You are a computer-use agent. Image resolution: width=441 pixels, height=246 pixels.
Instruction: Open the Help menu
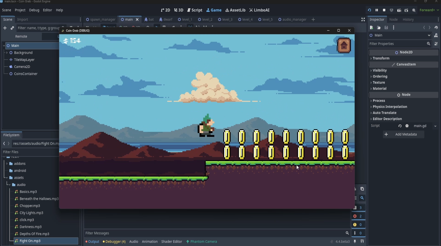pyautogui.click(x=59, y=10)
